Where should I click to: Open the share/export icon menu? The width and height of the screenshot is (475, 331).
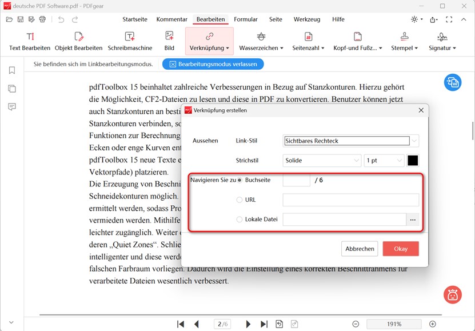433,19
